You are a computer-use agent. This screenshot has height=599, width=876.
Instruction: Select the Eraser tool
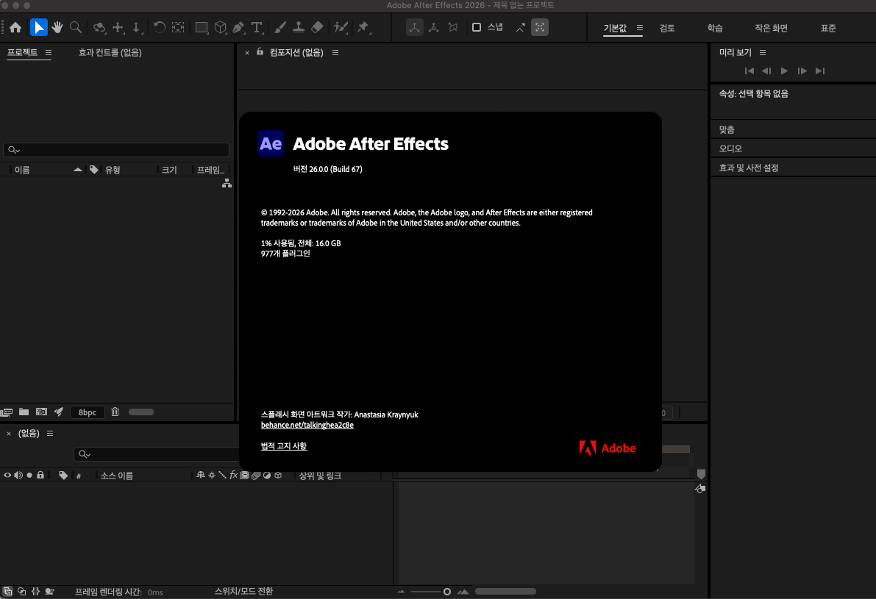coord(317,28)
